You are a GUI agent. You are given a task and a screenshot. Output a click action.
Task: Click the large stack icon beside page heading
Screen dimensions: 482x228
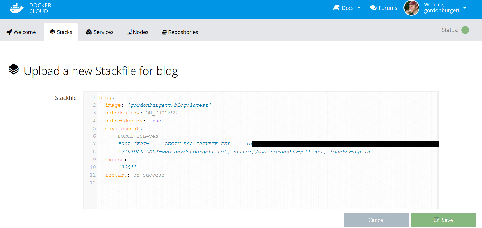(14, 70)
